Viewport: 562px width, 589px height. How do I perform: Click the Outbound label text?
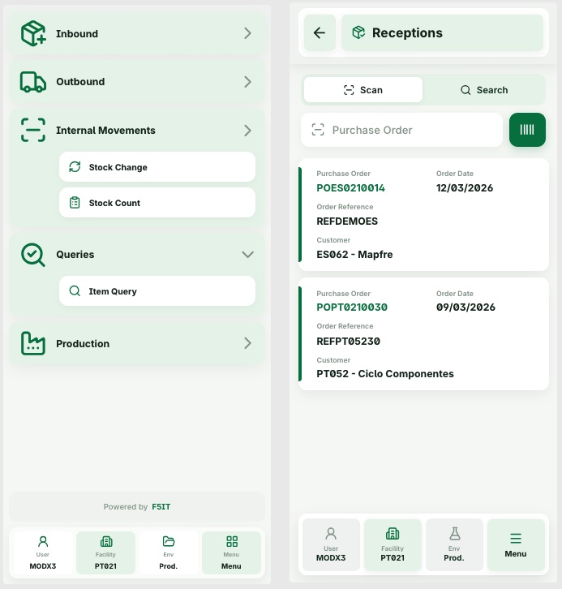click(80, 82)
